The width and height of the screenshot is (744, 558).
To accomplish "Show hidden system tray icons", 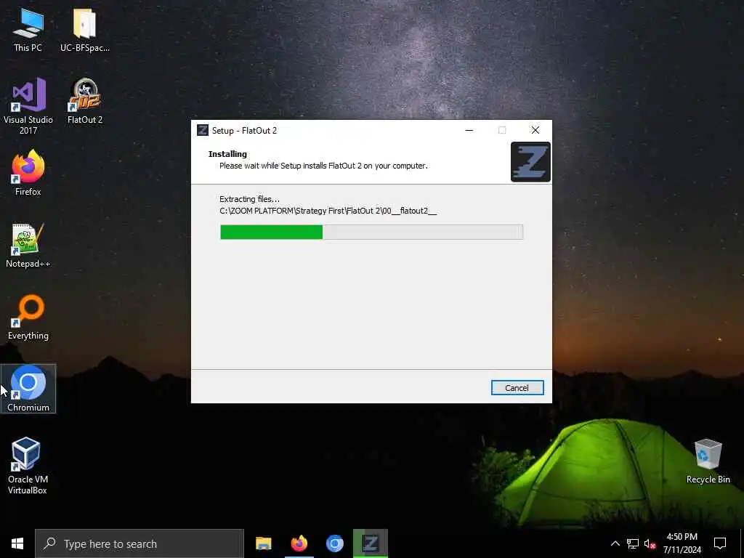I will pyautogui.click(x=615, y=543).
